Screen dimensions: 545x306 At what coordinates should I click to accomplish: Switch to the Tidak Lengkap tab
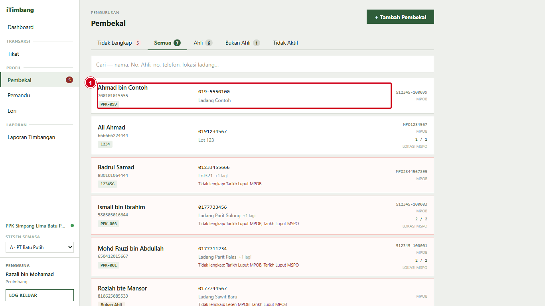[119, 43]
